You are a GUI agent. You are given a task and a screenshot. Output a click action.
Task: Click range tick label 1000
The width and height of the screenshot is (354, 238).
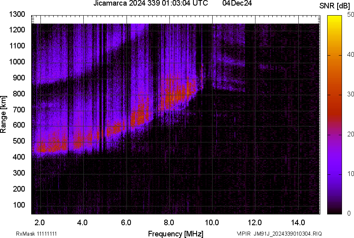click(17, 62)
